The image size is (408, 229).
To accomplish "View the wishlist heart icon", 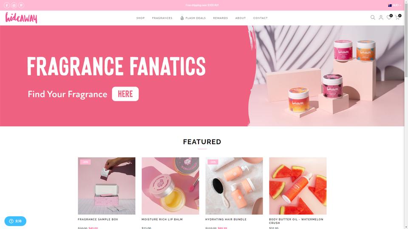I will click(x=389, y=17).
